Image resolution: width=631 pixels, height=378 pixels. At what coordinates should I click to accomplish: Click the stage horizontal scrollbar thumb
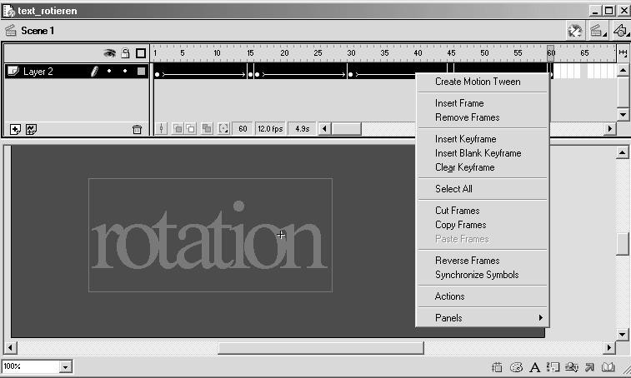[321, 347]
